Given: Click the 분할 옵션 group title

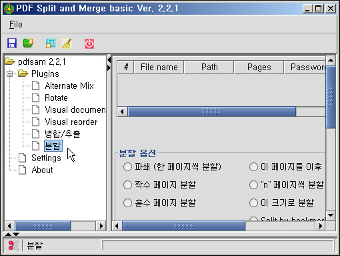Looking at the screenshot, I should 137,153.
